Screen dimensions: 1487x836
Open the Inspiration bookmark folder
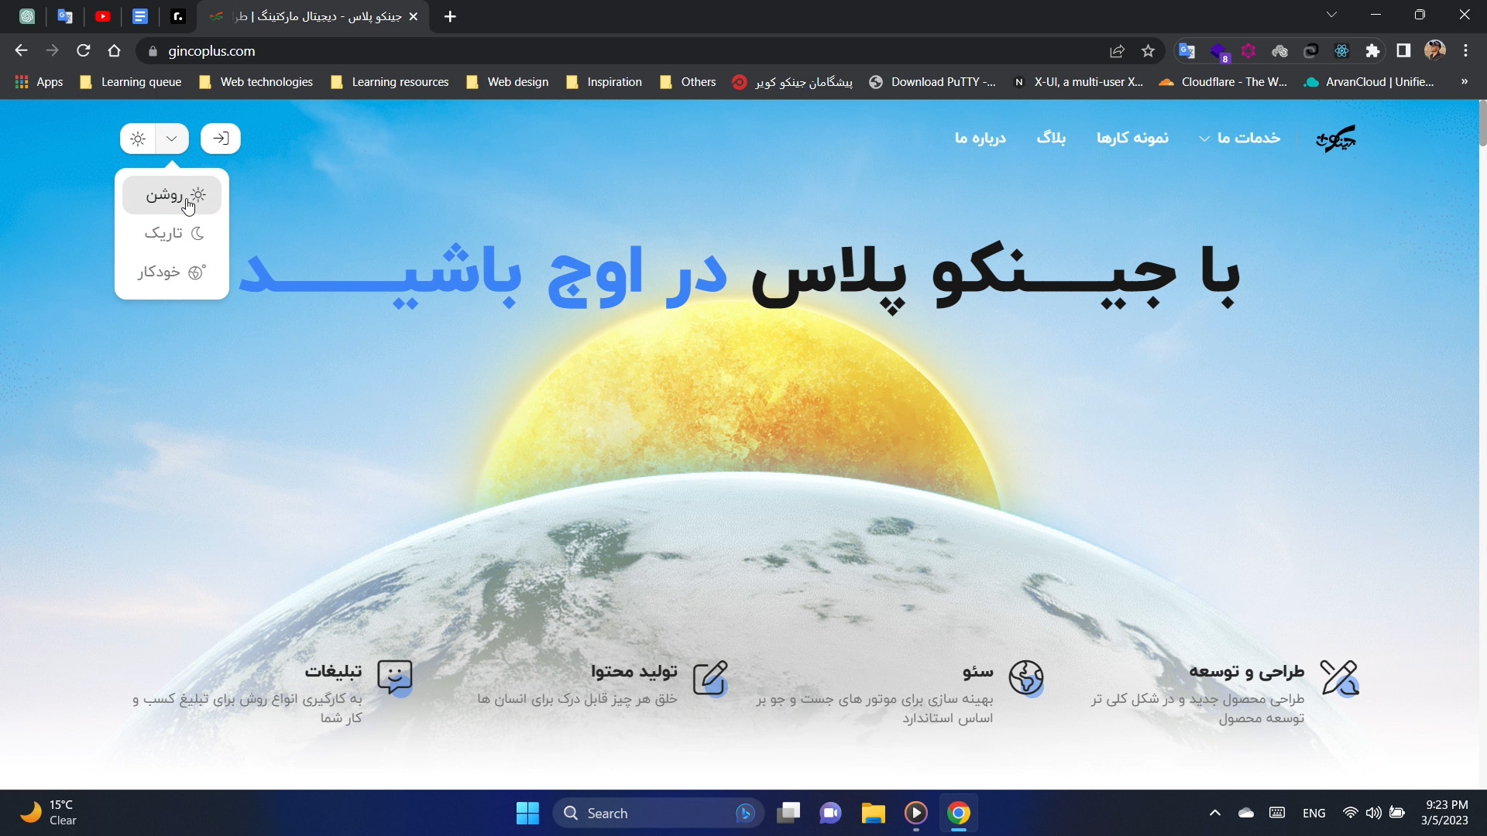click(x=604, y=82)
